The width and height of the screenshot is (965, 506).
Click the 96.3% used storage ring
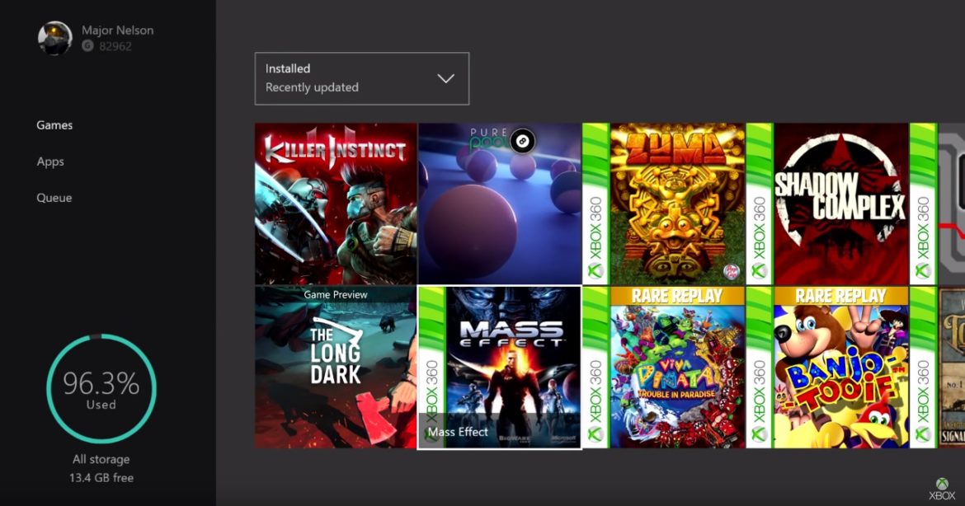101,388
